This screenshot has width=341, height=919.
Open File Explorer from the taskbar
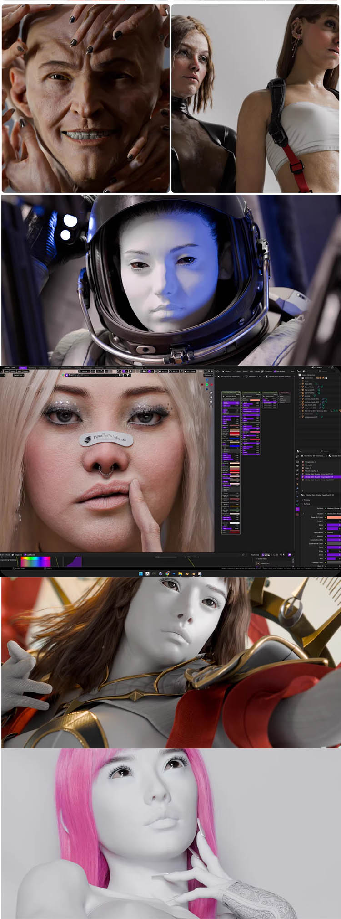(x=181, y=573)
